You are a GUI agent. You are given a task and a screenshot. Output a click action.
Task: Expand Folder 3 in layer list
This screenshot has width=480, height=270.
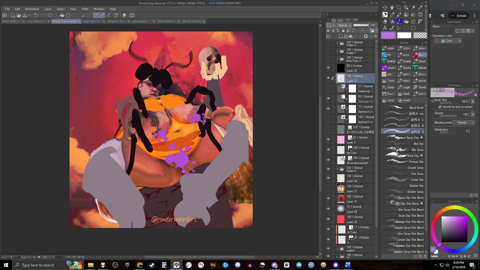tap(337, 43)
